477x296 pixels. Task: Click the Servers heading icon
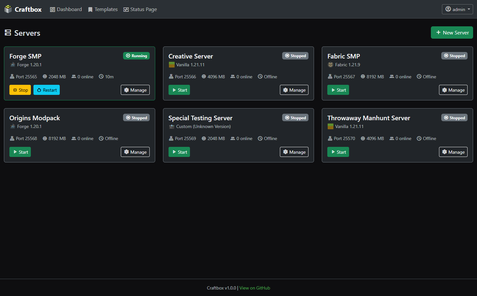8,32
